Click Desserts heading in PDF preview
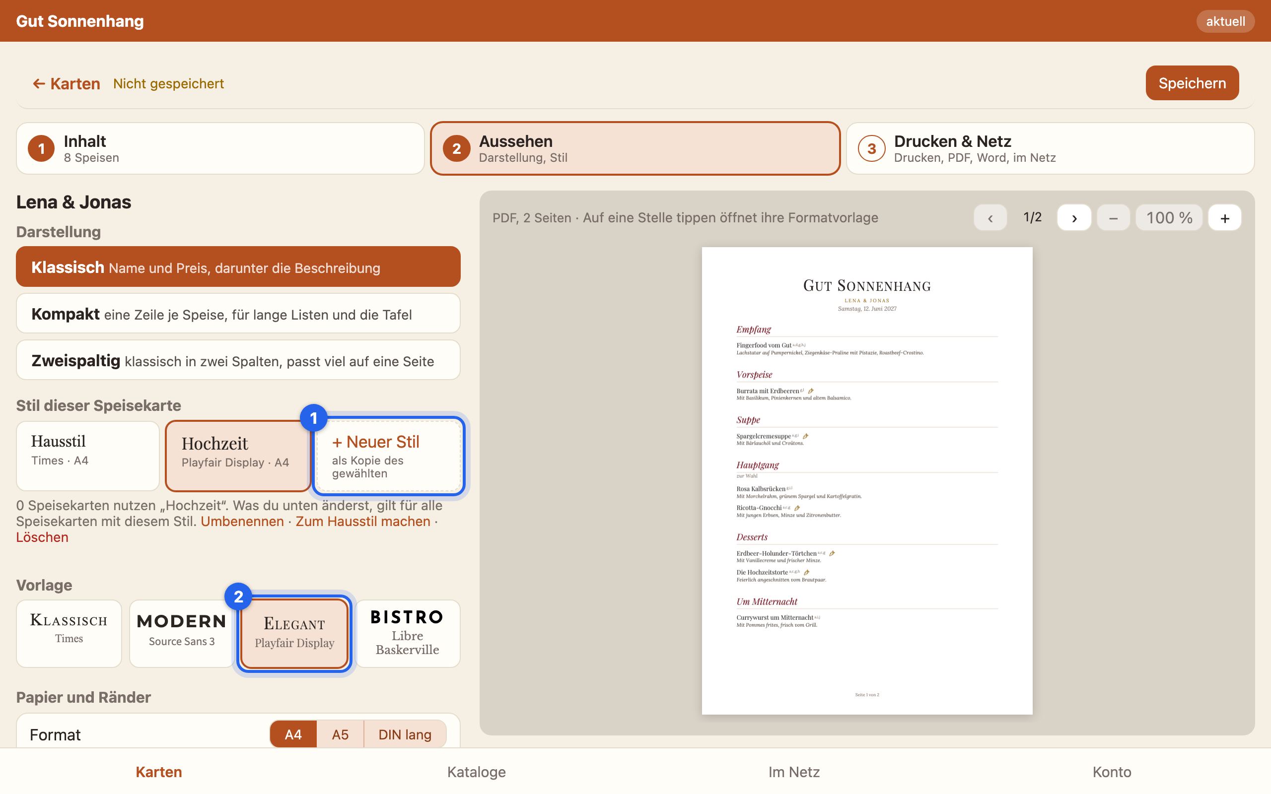 pos(752,537)
